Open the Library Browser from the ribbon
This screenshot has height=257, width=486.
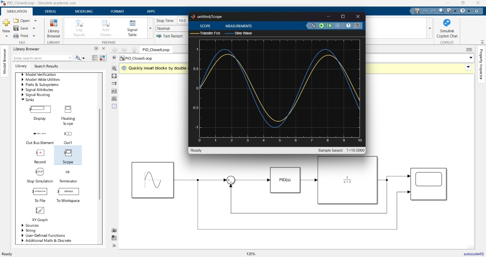tap(53, 28)
